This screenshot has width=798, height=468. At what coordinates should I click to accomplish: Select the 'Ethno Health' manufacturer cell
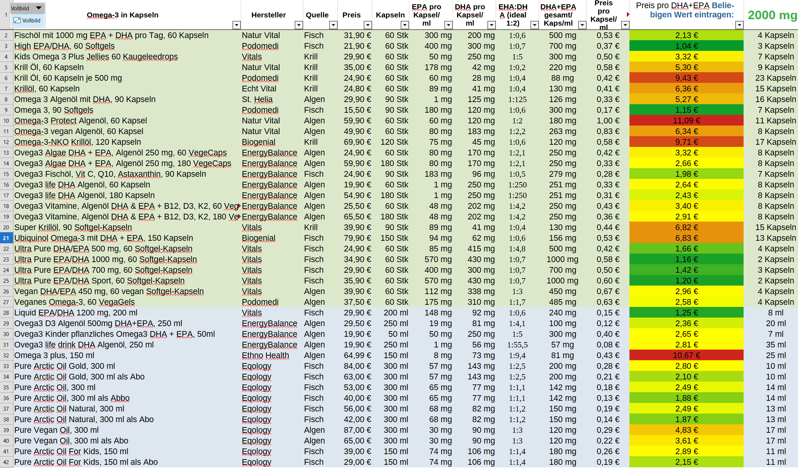tap(272, 355)
